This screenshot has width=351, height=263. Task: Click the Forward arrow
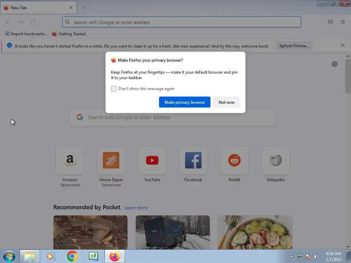[x=21, y=22]
